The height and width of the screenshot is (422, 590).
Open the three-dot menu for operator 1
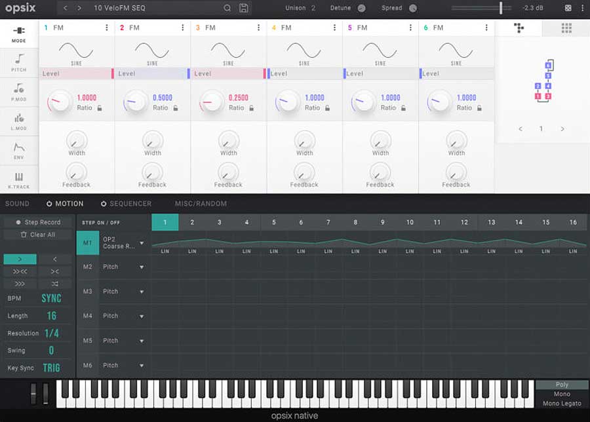click(x=107, y=28)
